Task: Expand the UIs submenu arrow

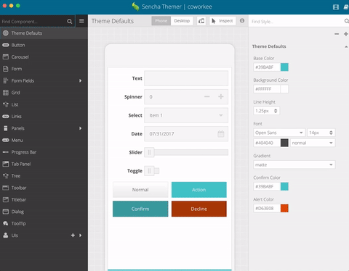Action: (80, 235)
